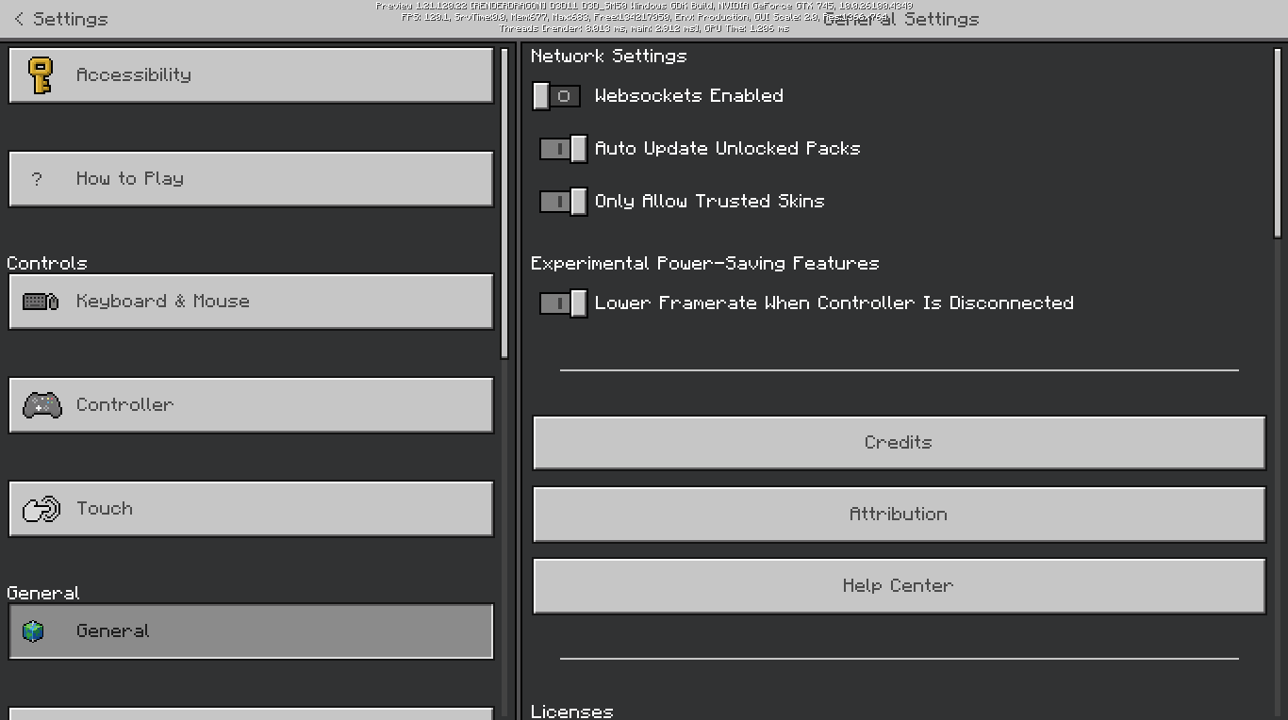Toggle Lower Framerate When Controller Is Disconnected
Screen dimensions: 1288x720
point(563,303)
